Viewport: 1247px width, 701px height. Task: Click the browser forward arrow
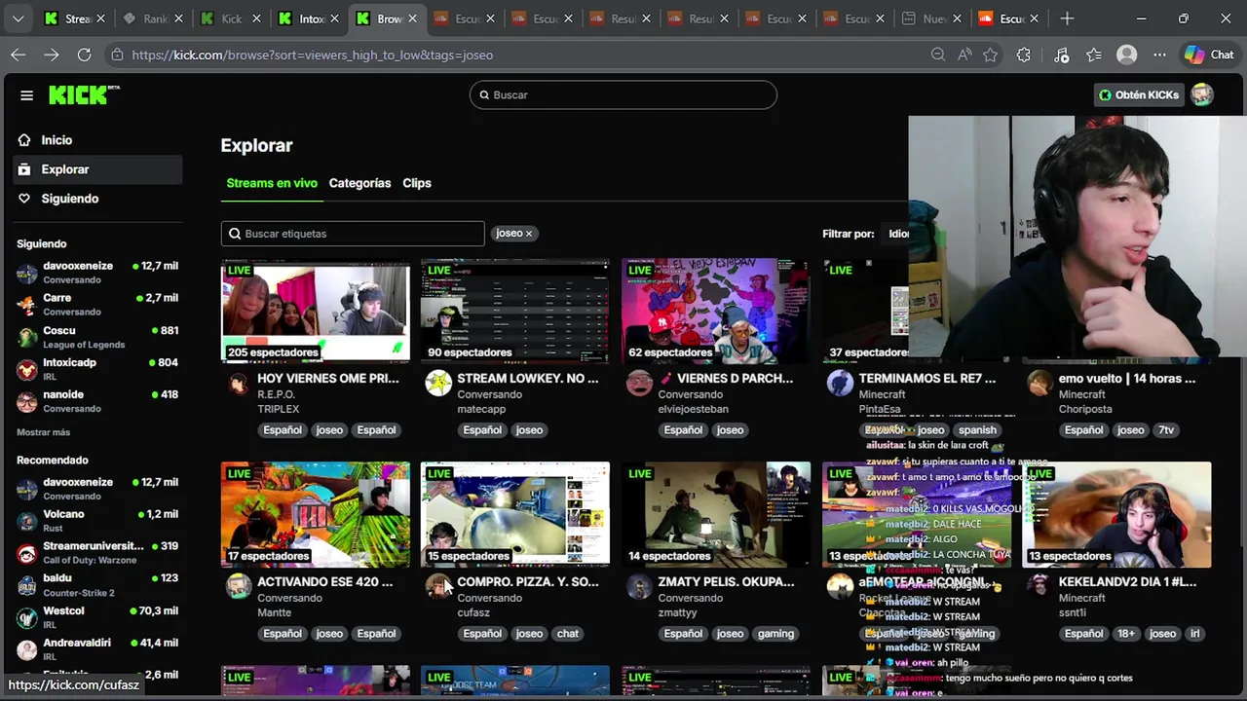[51, 55]
